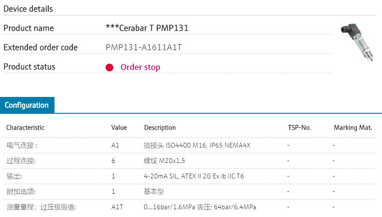Click the Marking Mat. column header

tap(353, 128)
